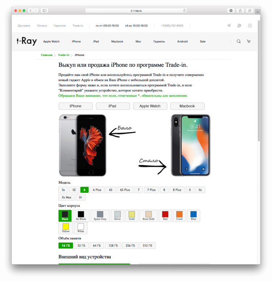Reload the page with refresh icon
Image resolution: width=272 pixels, height=281 pixels.
point(184,11)
